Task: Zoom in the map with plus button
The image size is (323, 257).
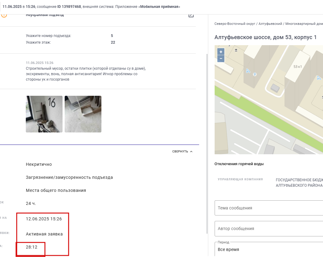Action: click(x=221, y=52)
